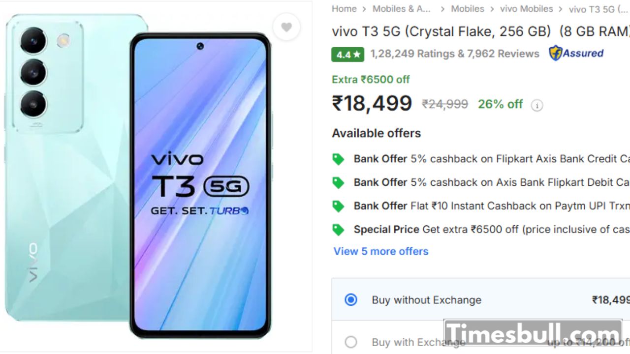
Task: Open vivo Mobiles breadcrumb
Action: pyautogui.click(x=526, y=9)
